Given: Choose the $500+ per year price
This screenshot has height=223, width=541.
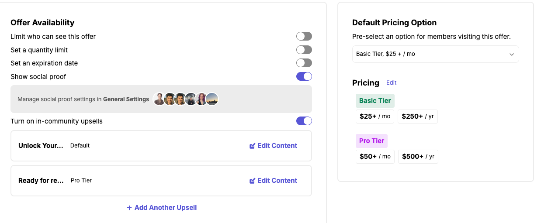Looking at the screenshot, I should (x=418, y=157).
